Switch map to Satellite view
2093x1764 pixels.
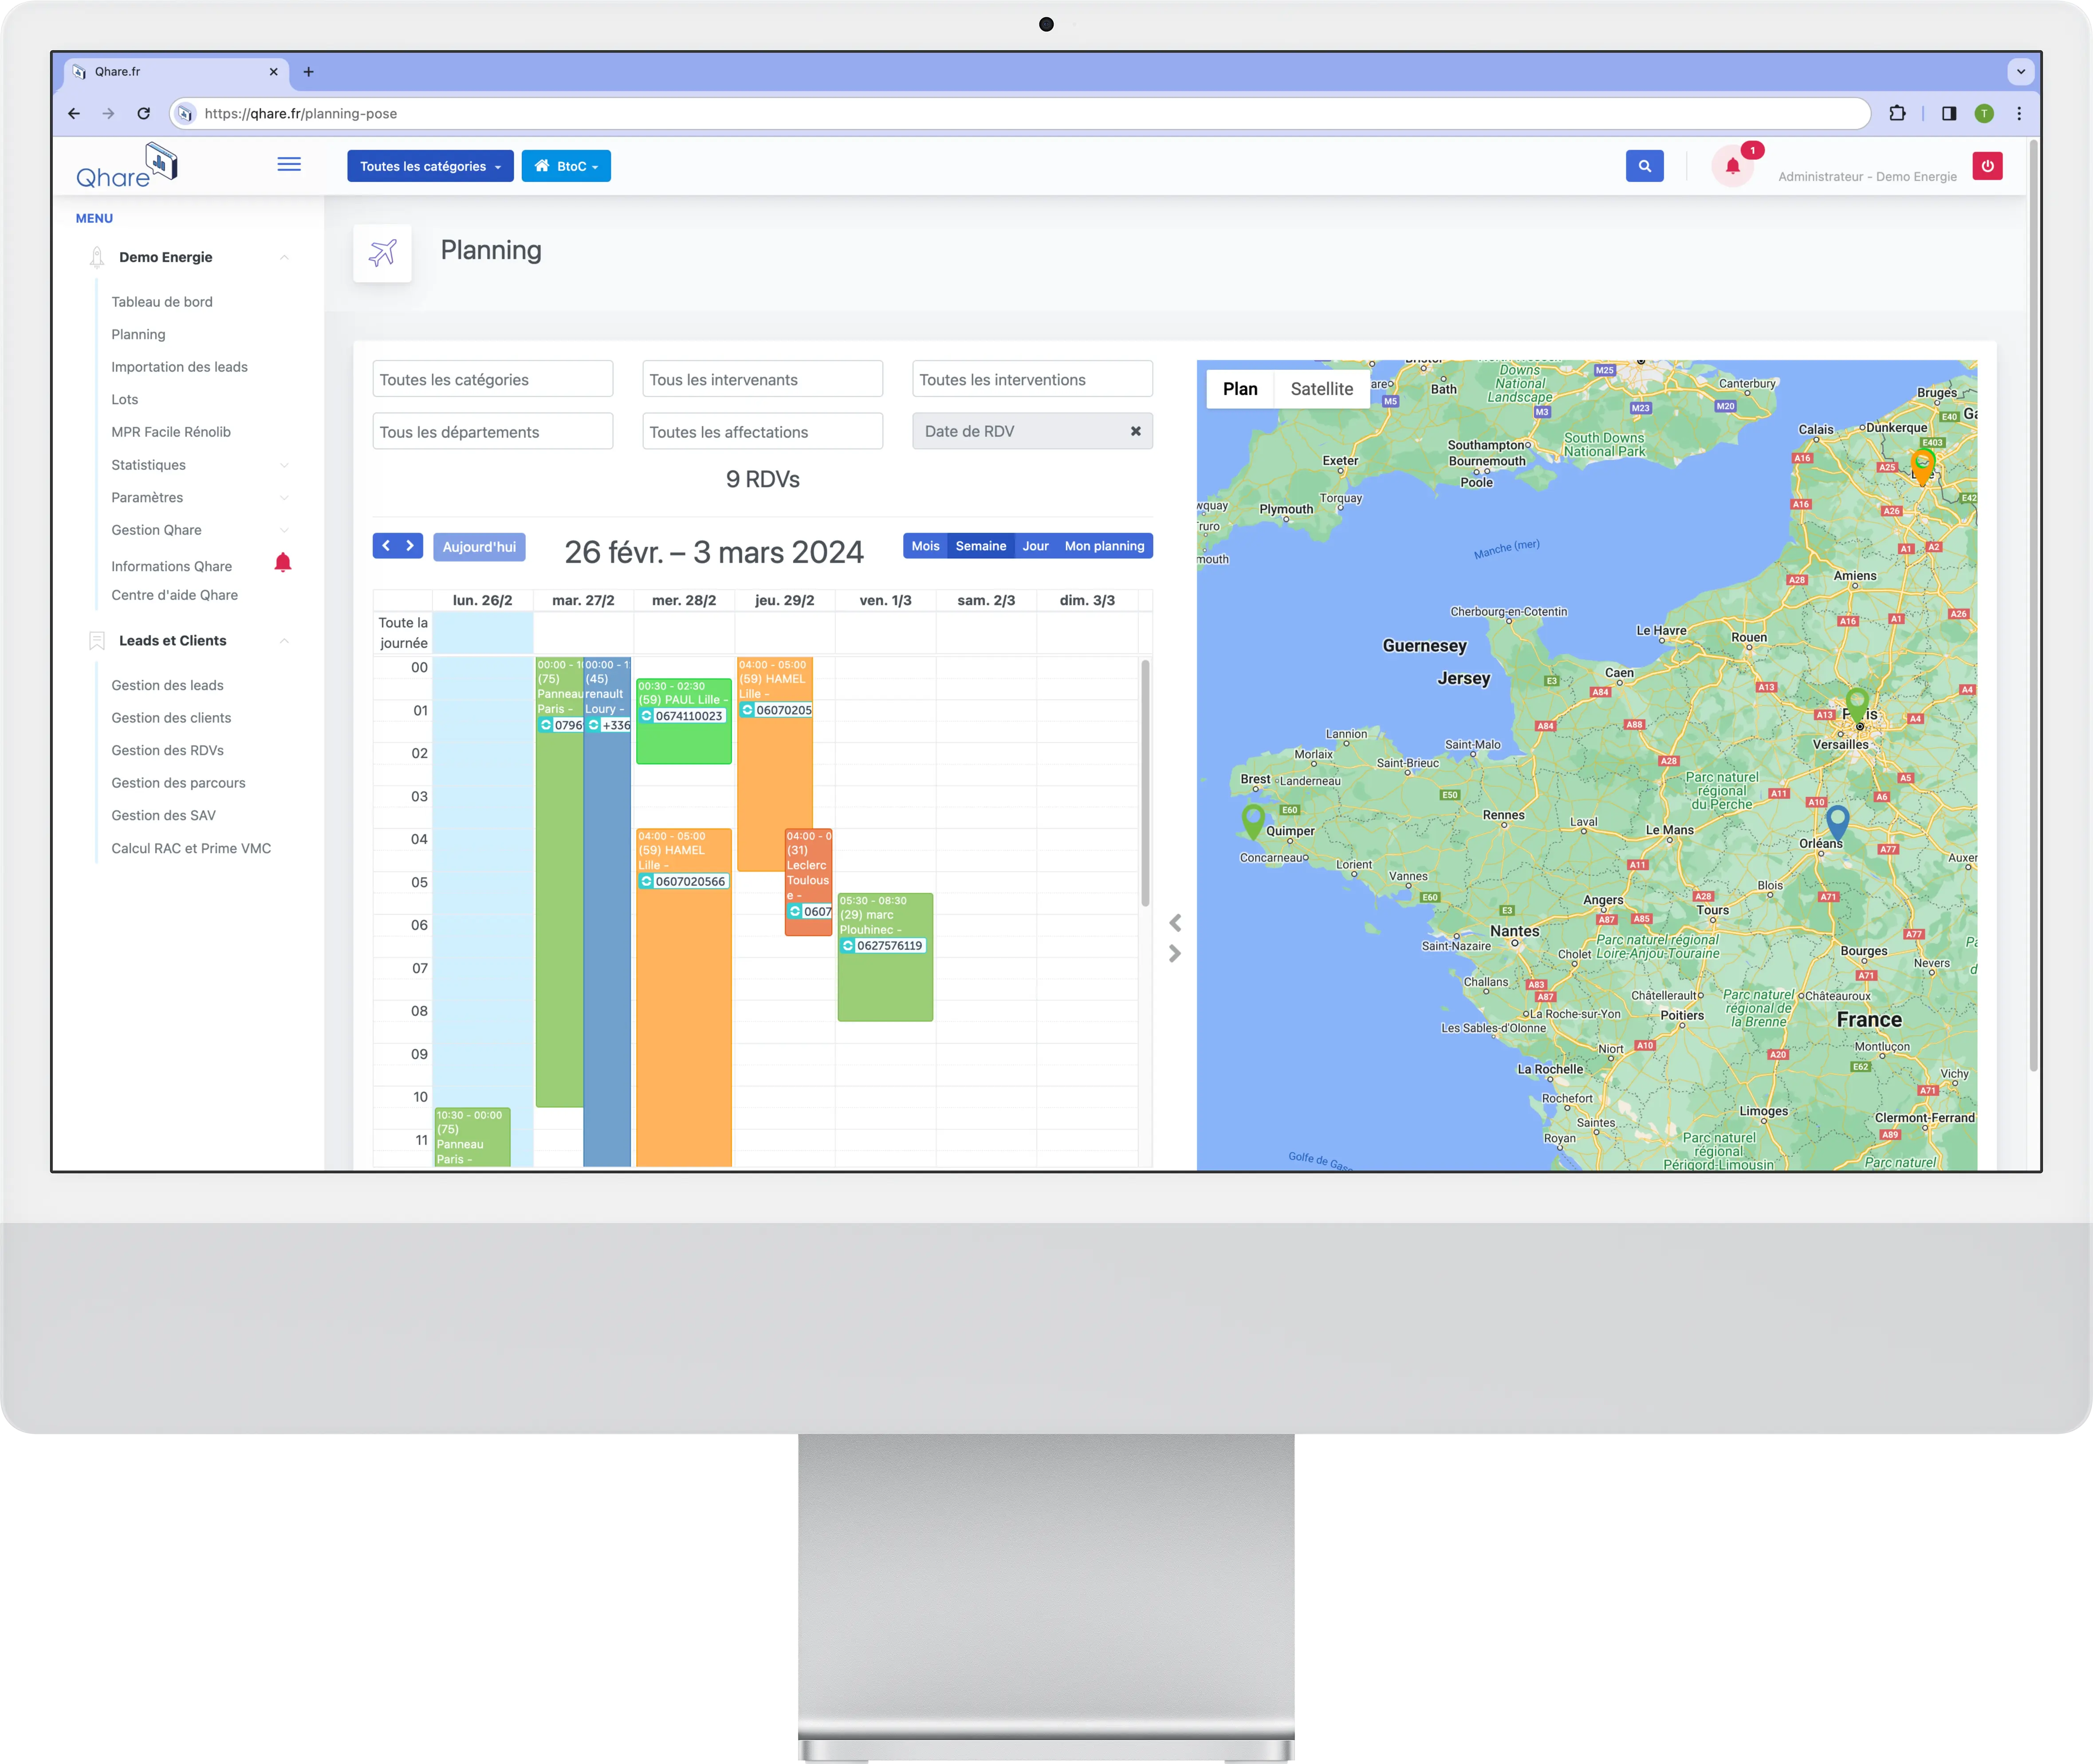point(1321,389)
